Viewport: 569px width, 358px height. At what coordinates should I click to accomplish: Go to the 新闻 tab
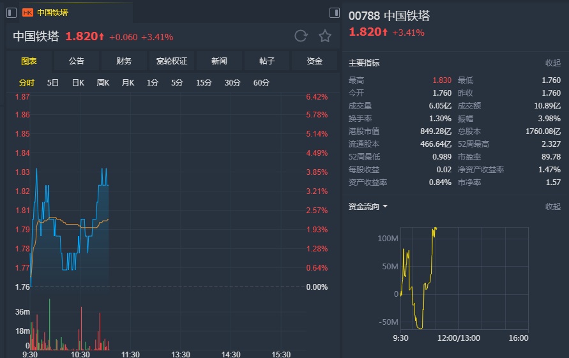pyautogui.click(x=219, y=61)
